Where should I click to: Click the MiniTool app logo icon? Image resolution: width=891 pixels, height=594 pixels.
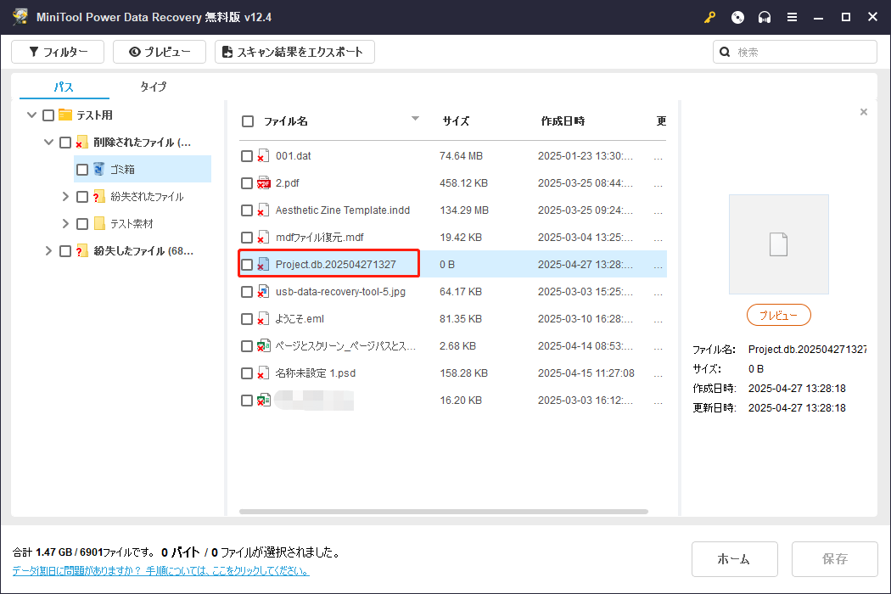point(20,16)
